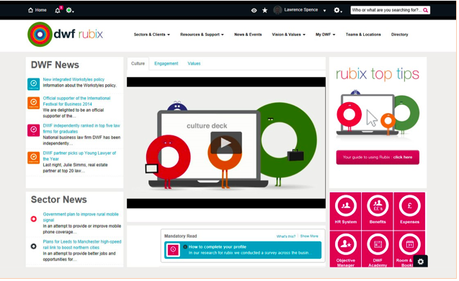Click the dark gear button on tiles

click(x=421, y=262)
